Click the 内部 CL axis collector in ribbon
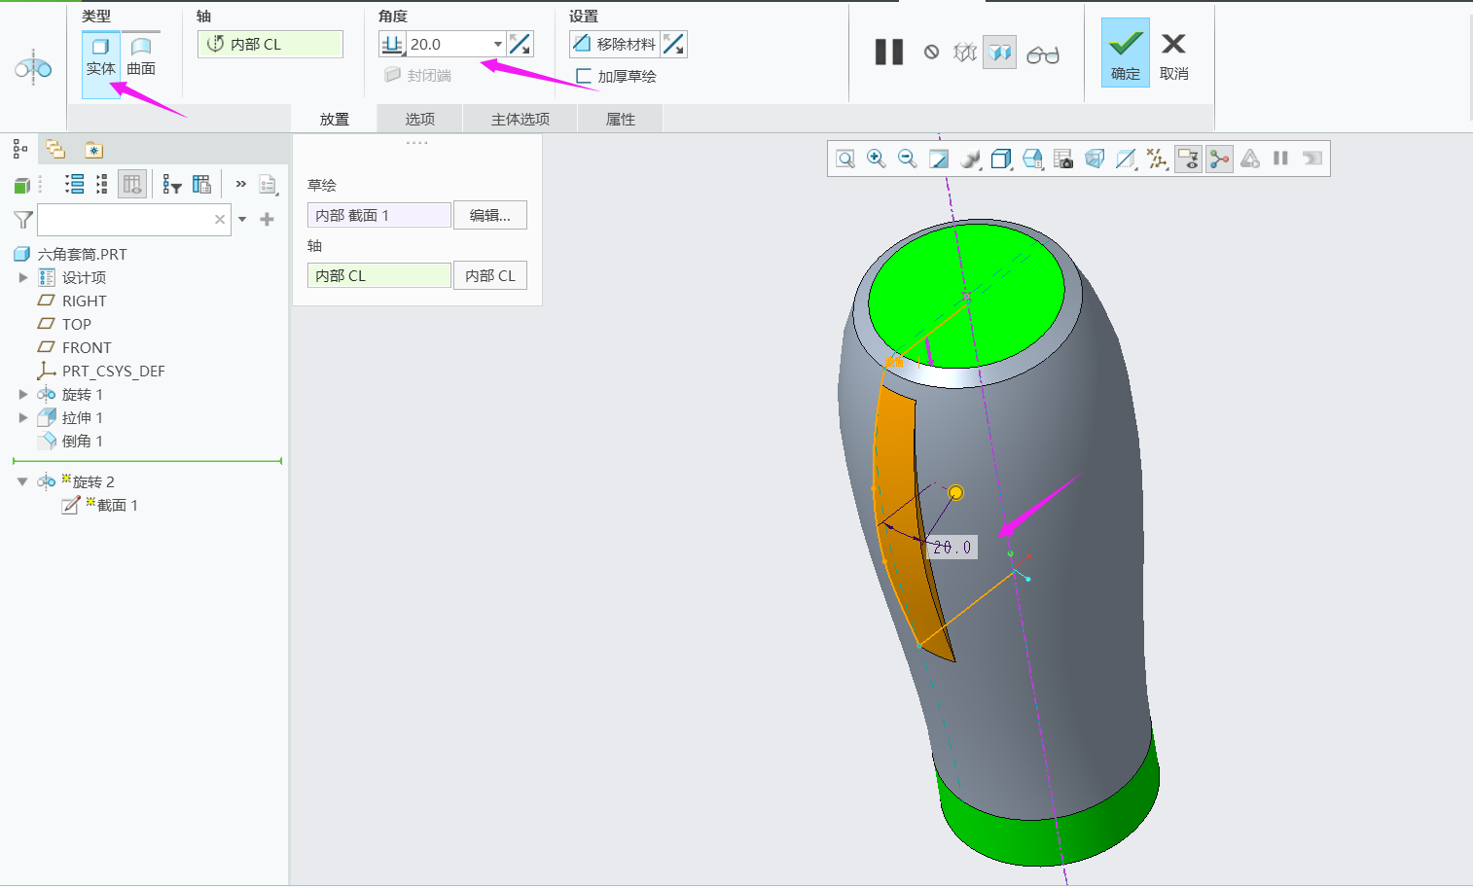The image size is (1473, 887). pyautogui.click(x=270, y=44)
